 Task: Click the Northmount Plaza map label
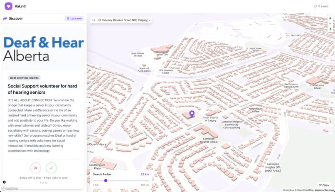97,167
